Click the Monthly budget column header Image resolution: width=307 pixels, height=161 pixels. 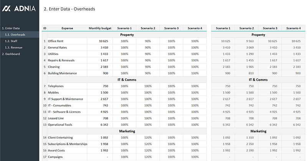(x=100, y=28)
